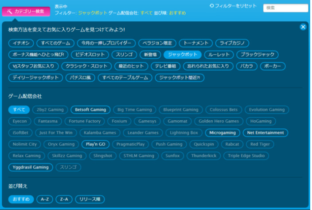This screenshot has height=210, width=312.
Task: Click the Red Tiger provider chip
Action: click(x=260, y=144)
